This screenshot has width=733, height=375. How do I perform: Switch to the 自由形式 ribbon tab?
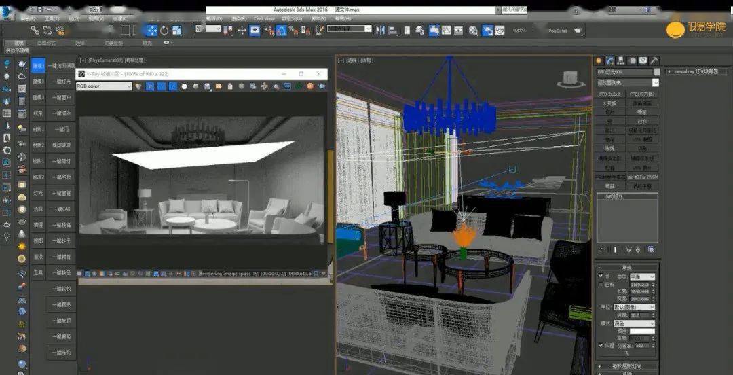[x=46, y=43]
